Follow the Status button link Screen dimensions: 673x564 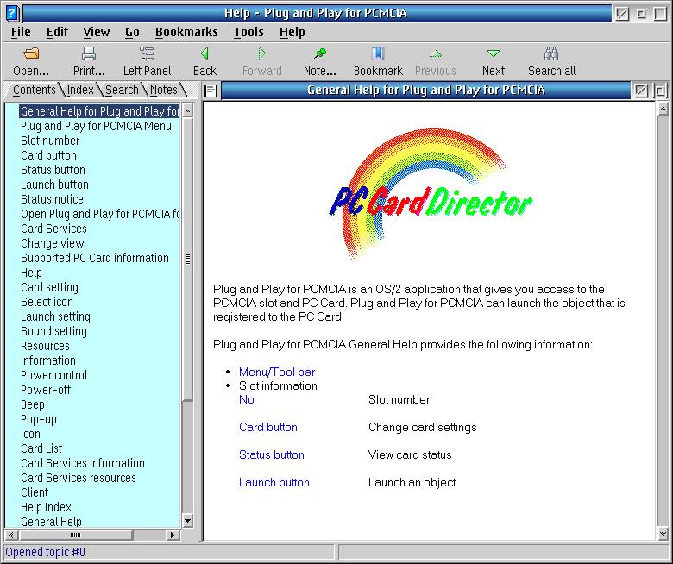(x=271, y=454)
